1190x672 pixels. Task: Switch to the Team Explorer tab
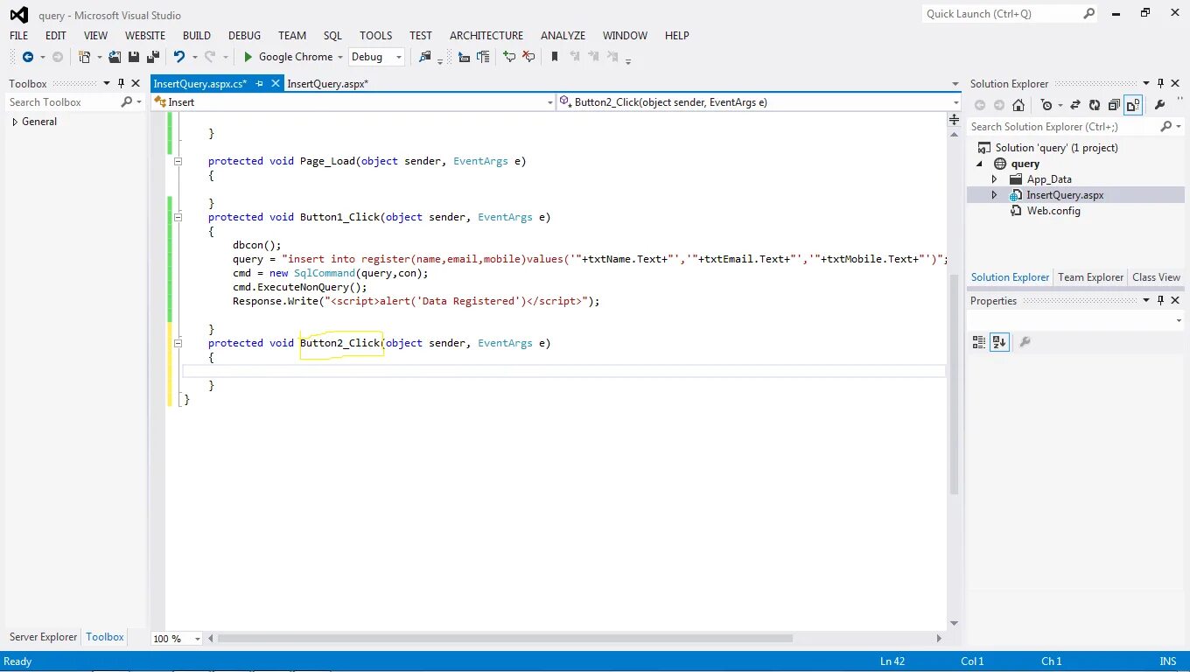point(1090,277)
